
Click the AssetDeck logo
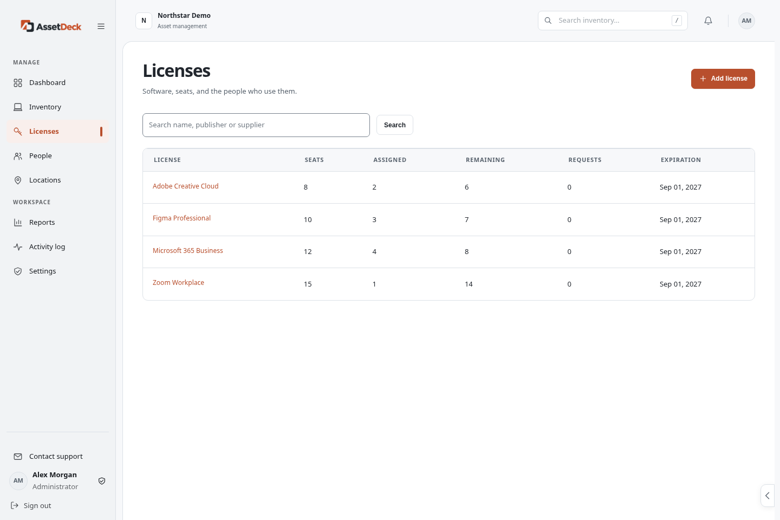[51, 26]
